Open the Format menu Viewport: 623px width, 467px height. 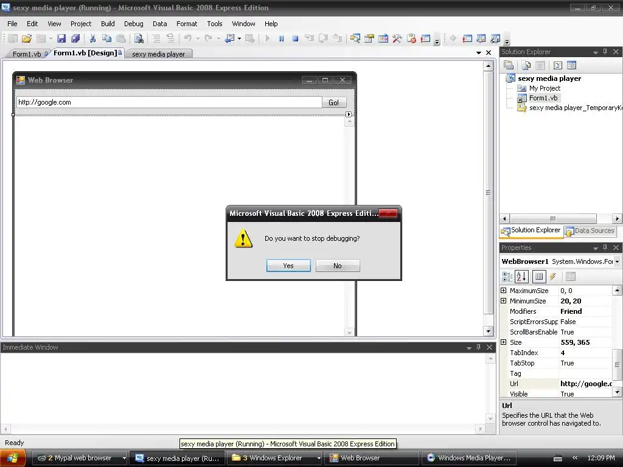(187, 24)
